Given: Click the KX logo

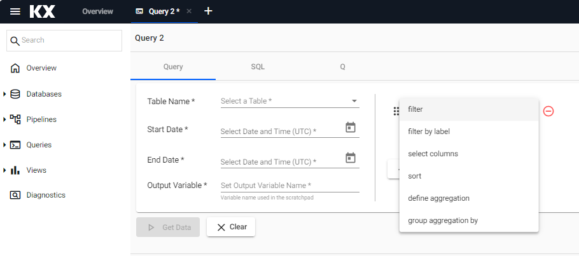Looking at the screenshot, I should click(43, 11).
